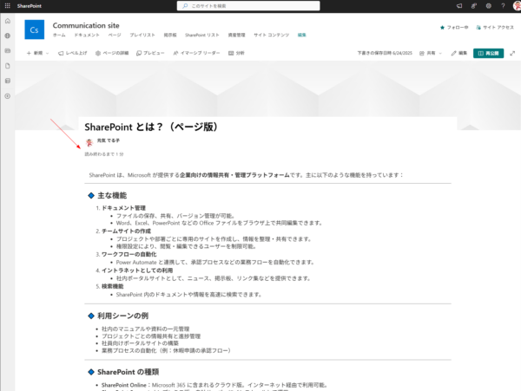Open the 分析 analytics button
The height and width of the screenshot is (391, 521).
point(236,53)
